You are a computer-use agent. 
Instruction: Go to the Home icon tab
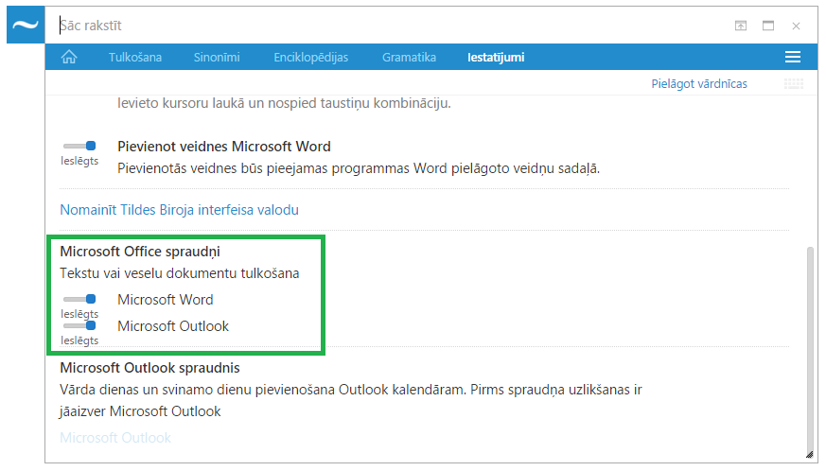[x=69, y=58]
